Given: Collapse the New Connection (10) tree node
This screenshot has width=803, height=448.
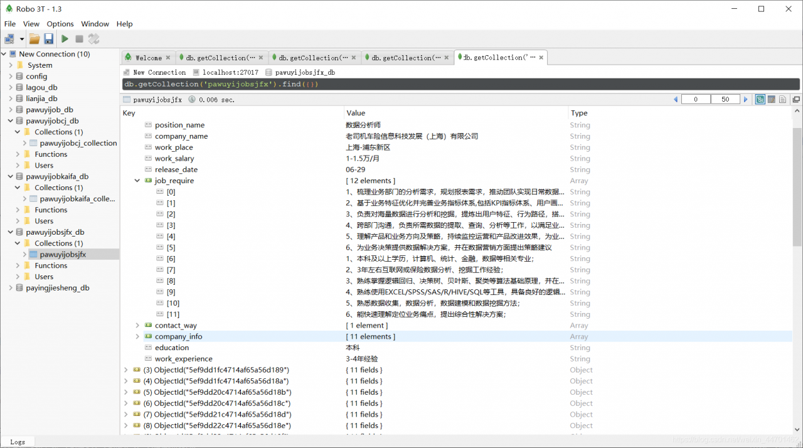Looking at the screenshot, I should pos(4,54).
